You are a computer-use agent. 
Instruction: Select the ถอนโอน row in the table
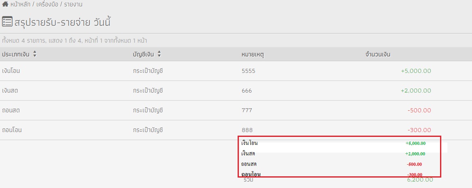[x=236, y=130]
